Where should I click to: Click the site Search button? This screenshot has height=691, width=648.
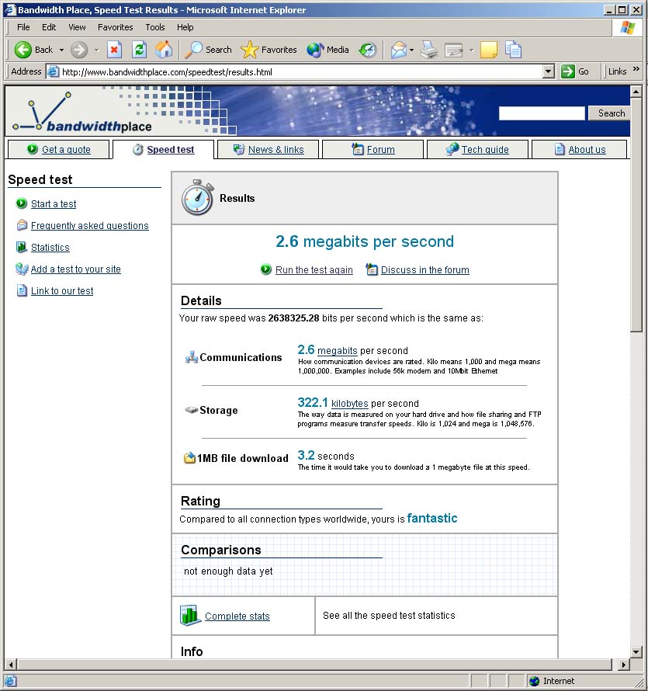pos(611,113)
